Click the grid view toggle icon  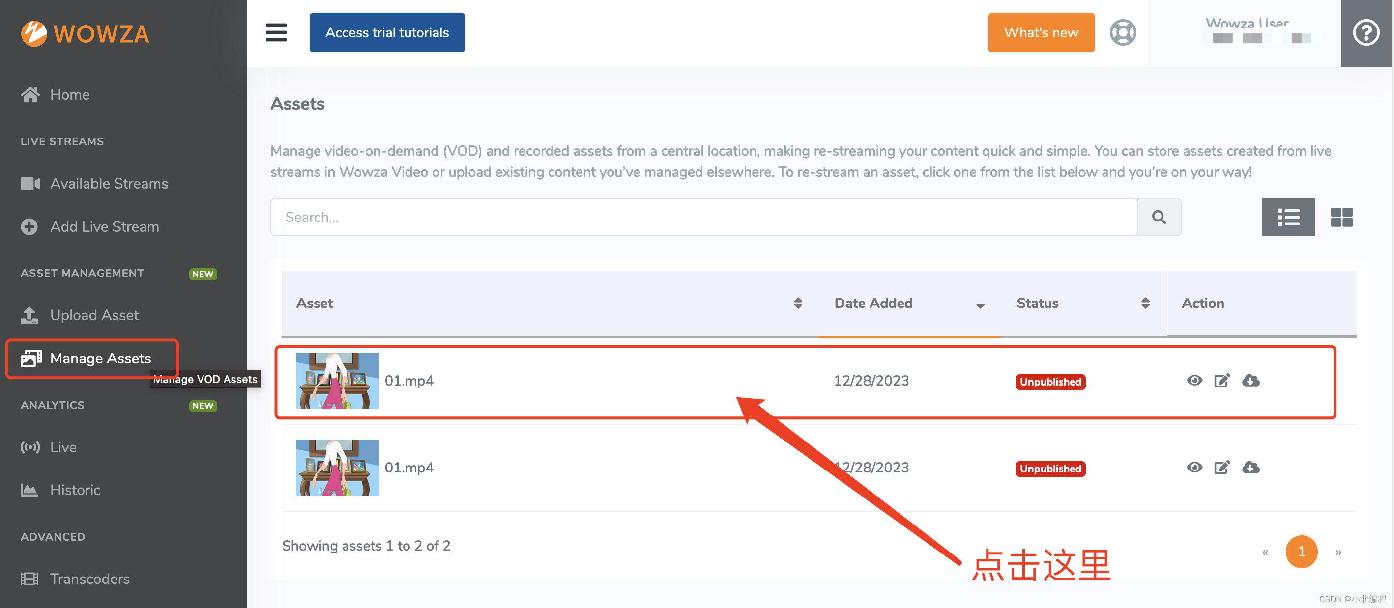click(1341, 217)
